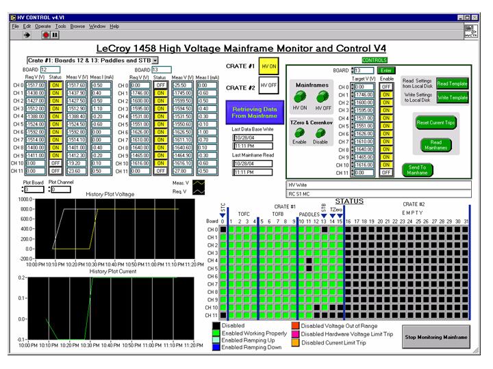Click the Run arrow toolbar icon
493x369 pixels.
coord(27,35)
